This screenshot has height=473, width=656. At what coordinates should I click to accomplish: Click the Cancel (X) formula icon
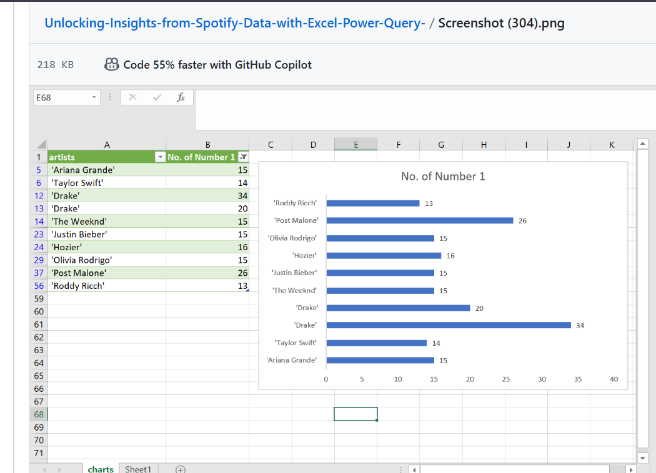(132, 97)
